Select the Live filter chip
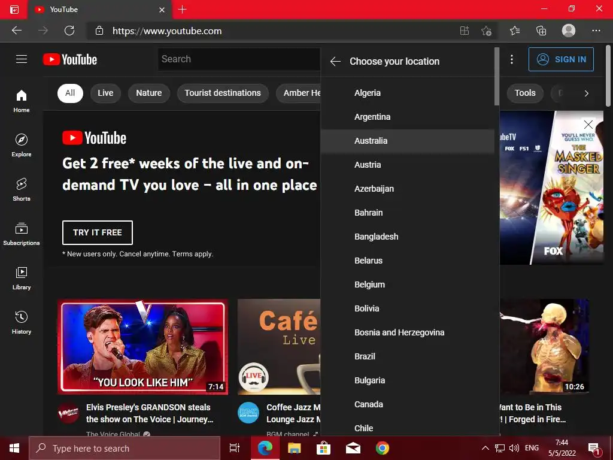Image resolution: width=613 pixels, height=460 pixels. [105, 93]
